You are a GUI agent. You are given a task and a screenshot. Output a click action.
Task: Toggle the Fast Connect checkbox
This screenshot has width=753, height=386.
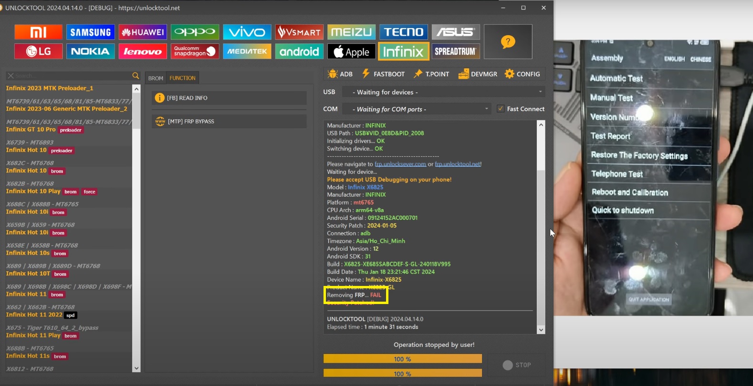point(501,109)
